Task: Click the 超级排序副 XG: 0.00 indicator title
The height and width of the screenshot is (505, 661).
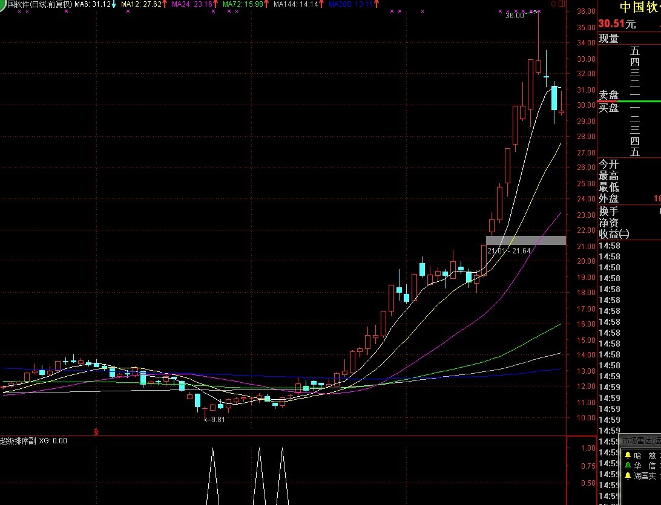Action: click(33, 441)
